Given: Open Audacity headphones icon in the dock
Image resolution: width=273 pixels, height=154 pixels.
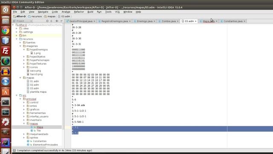Looking at the screenshot, I should click(6, 71).
